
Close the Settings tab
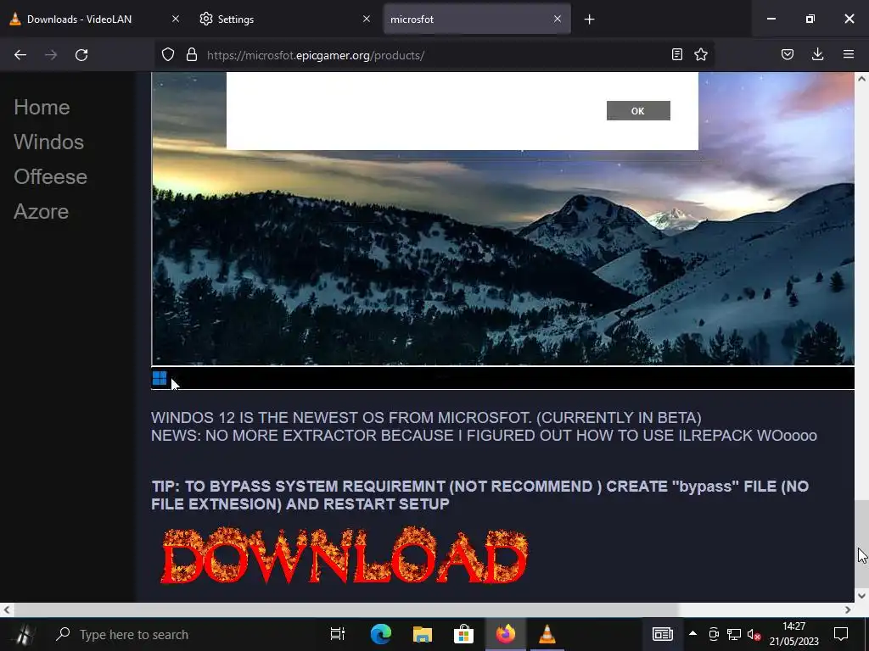(367, 19)
